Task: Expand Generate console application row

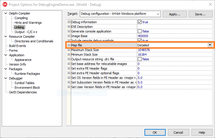Action: (x=69, y=31)
